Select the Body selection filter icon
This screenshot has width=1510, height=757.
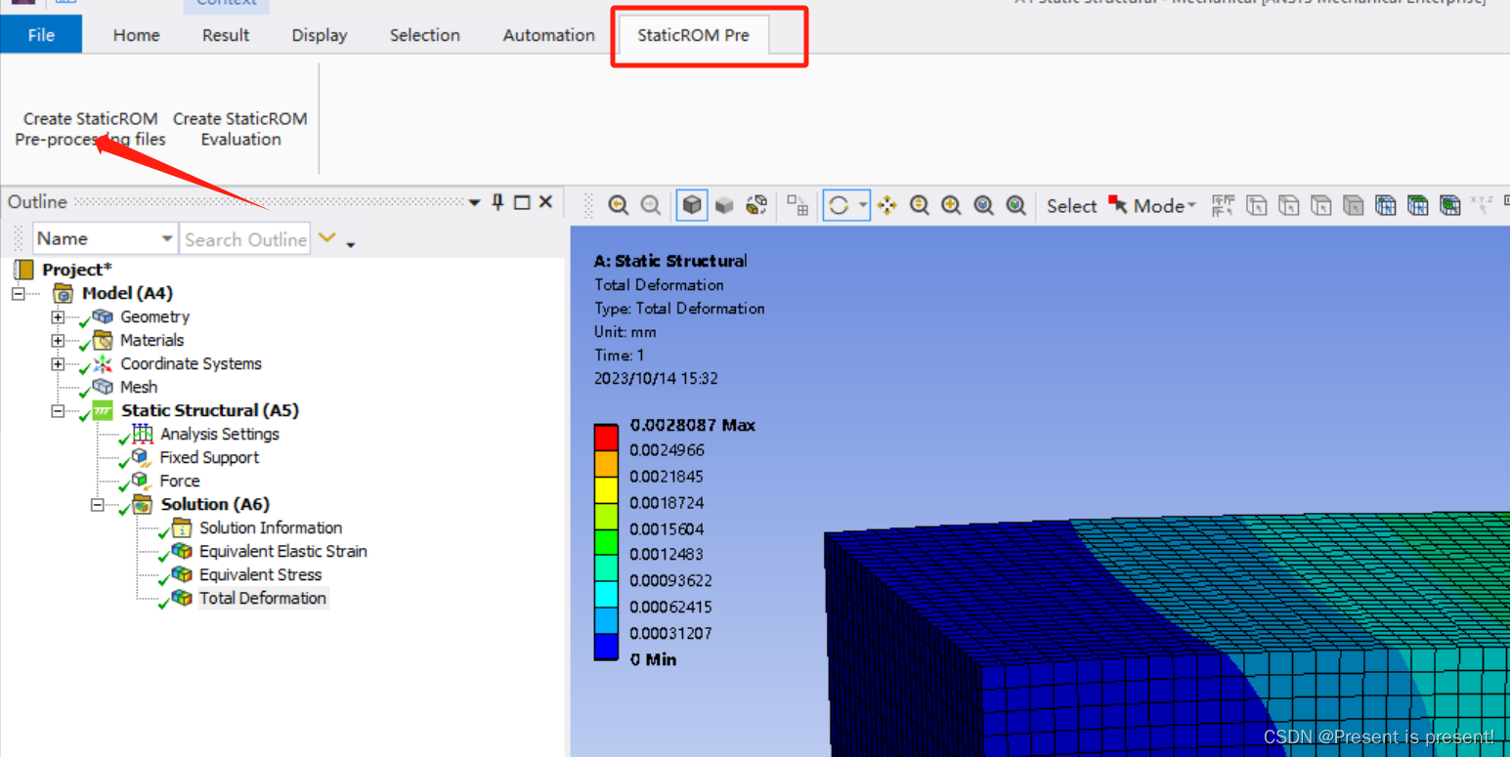1354,205
